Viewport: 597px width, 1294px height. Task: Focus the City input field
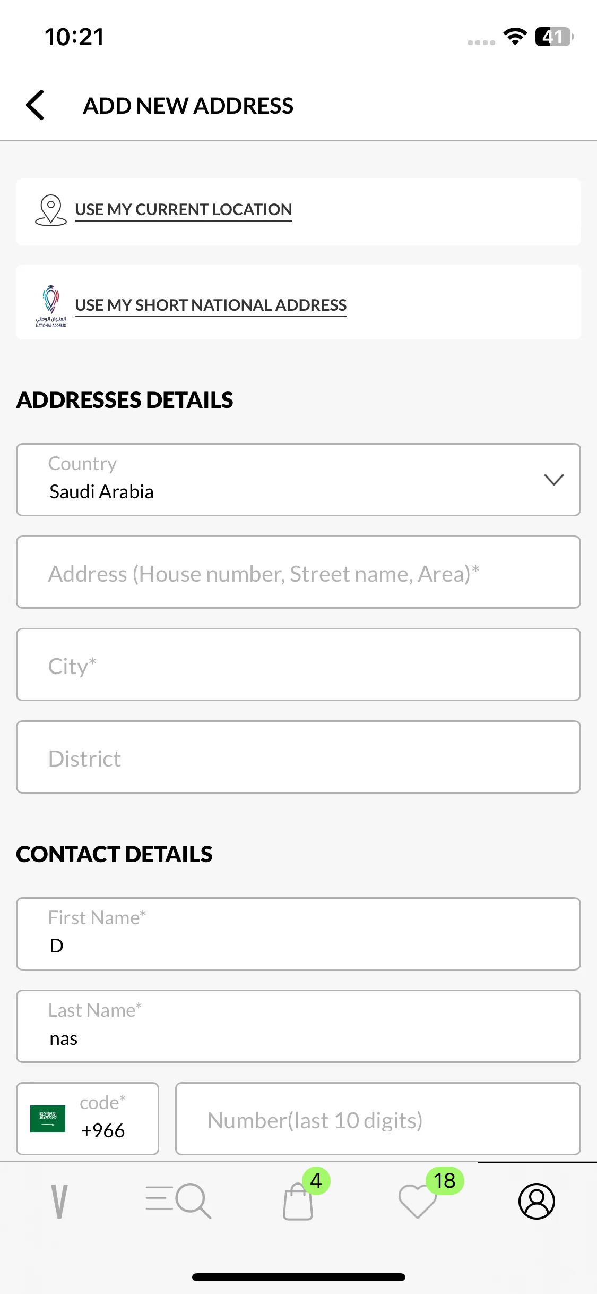click(x=298, y=665)
